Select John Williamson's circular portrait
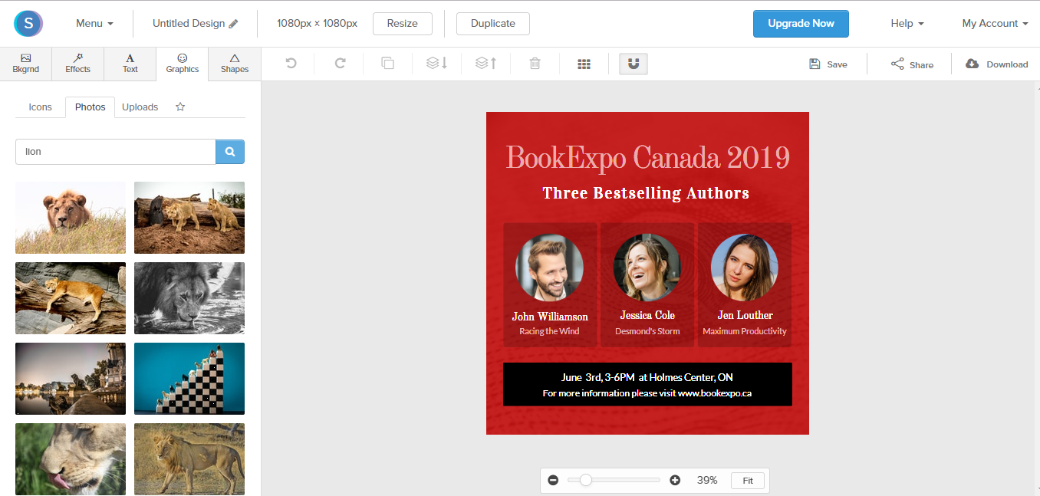 550,268
